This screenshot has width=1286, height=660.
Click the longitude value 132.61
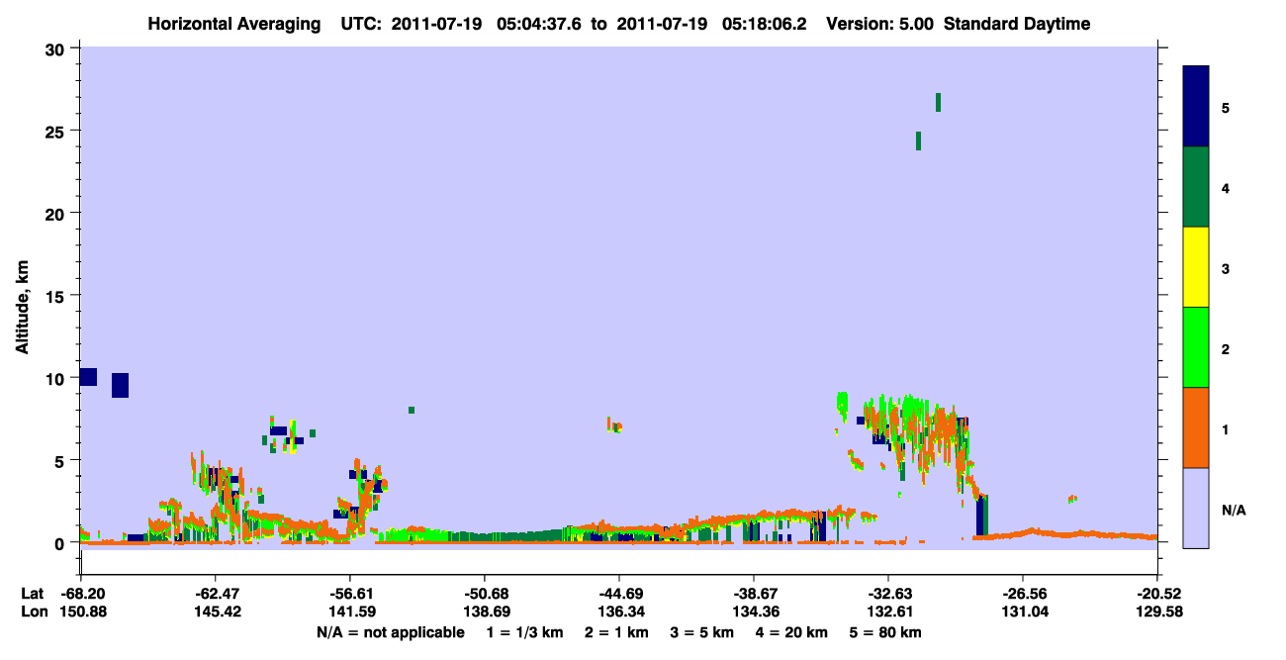tap(888, 612)
